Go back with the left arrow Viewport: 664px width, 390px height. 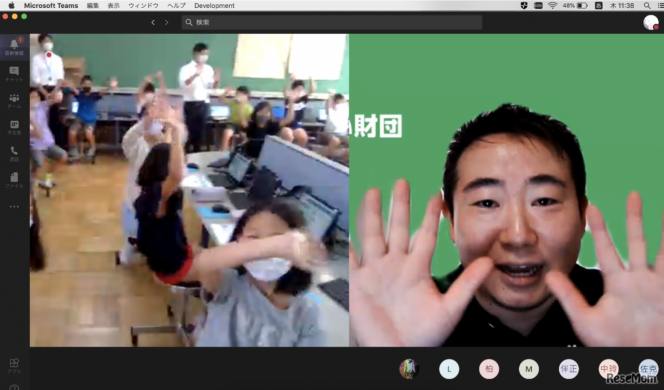pyautogui.click(x=153, y=22)
